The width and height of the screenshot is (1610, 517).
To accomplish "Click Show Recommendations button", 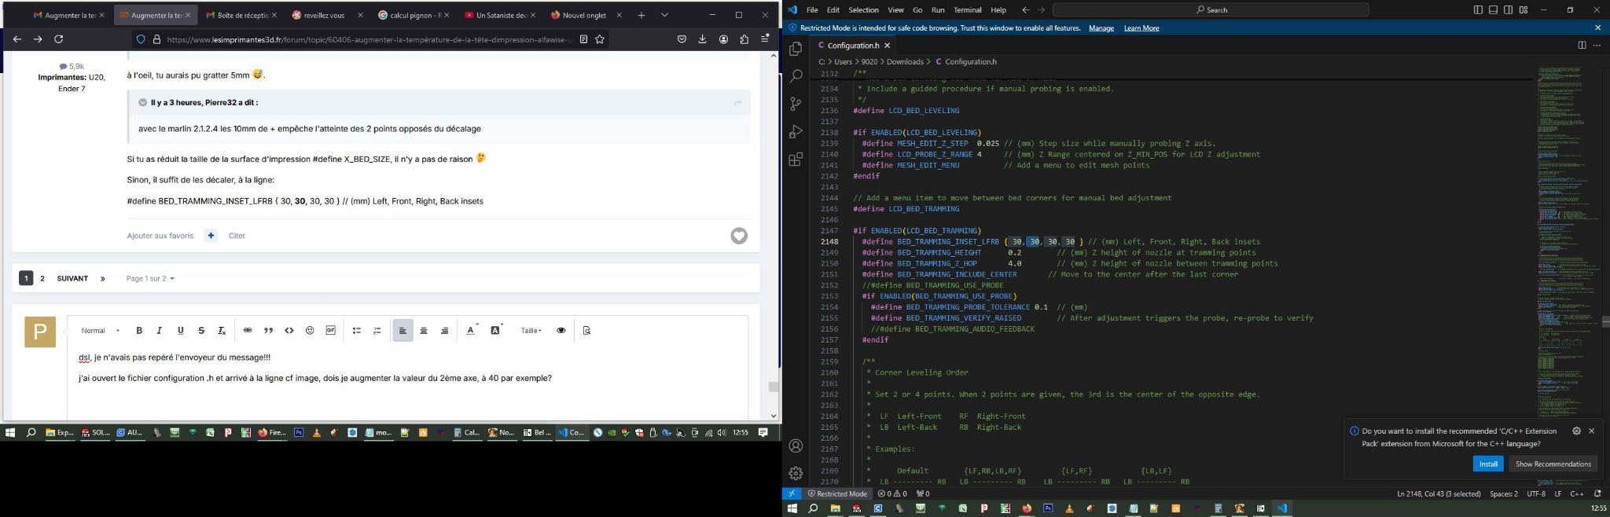I will pyautogui.click(x=1553, y=464).
